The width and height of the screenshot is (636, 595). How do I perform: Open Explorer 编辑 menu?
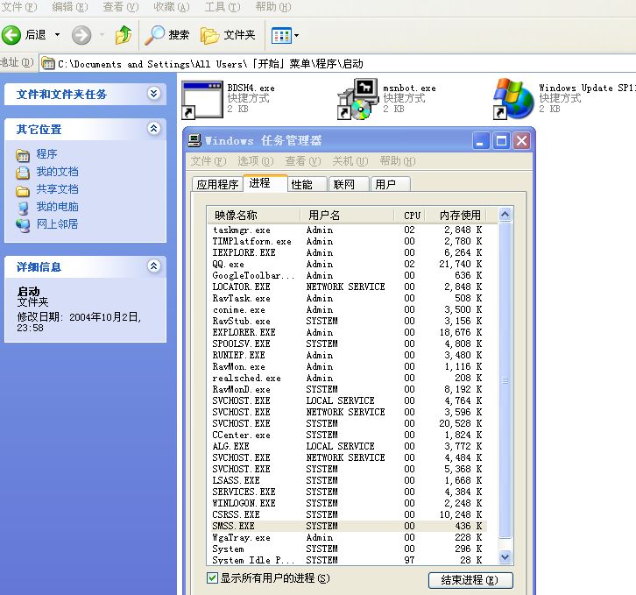[70, 7]
